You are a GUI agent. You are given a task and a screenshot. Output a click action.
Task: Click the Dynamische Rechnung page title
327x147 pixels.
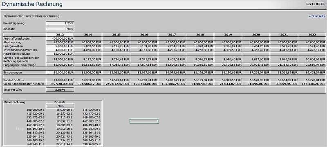[32, 4]
